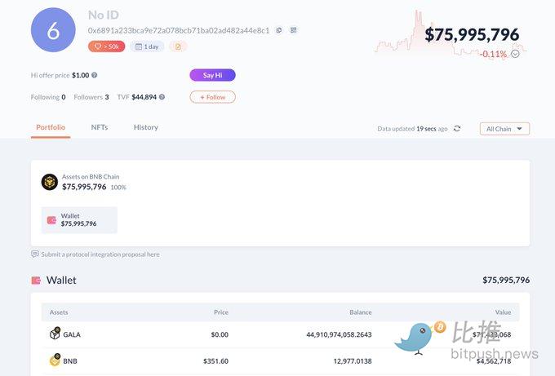Copy the wallet address icon

[279, 30]
